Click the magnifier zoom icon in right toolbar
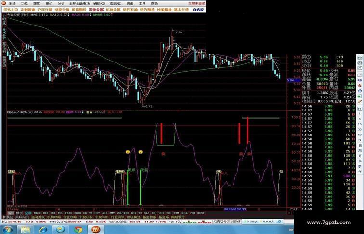 [360, 68]
